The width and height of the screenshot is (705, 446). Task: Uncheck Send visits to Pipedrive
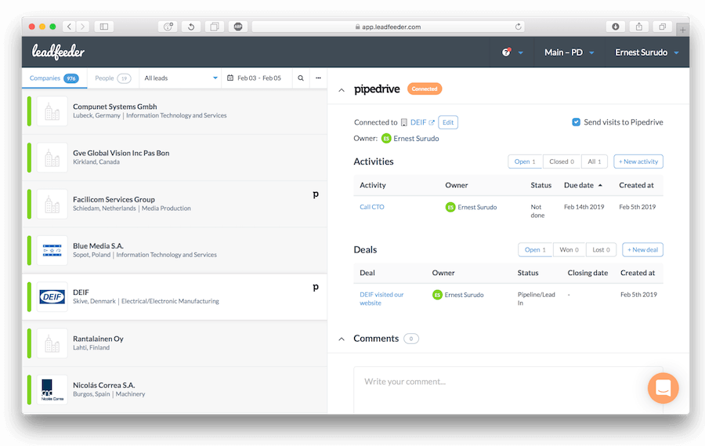tap(576, 122)
